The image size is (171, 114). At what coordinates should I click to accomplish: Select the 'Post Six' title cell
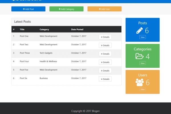pos(23,78)
